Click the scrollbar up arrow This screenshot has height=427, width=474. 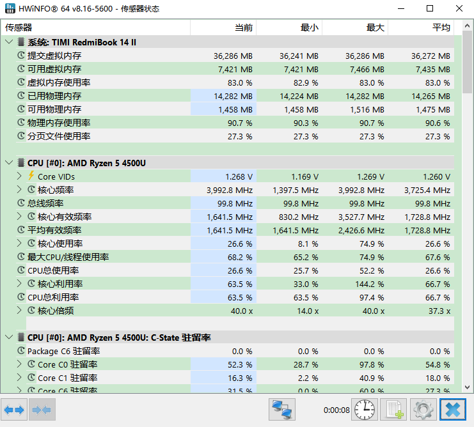tap(467, 26)
